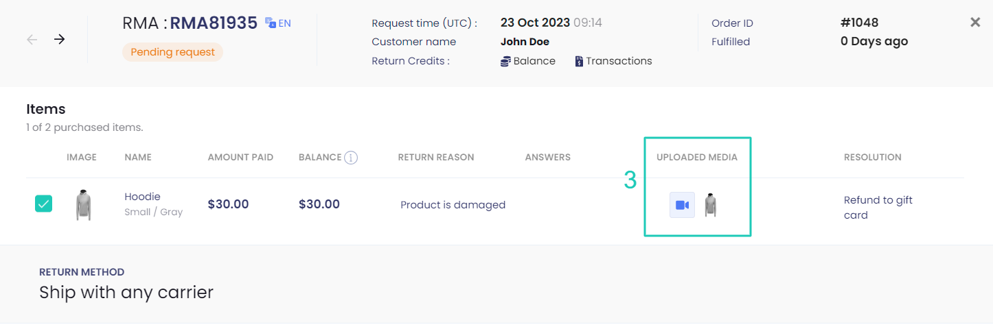Open the uploaded hoodie photo thumbnail

pyautogui.click(x=710, y=205)
